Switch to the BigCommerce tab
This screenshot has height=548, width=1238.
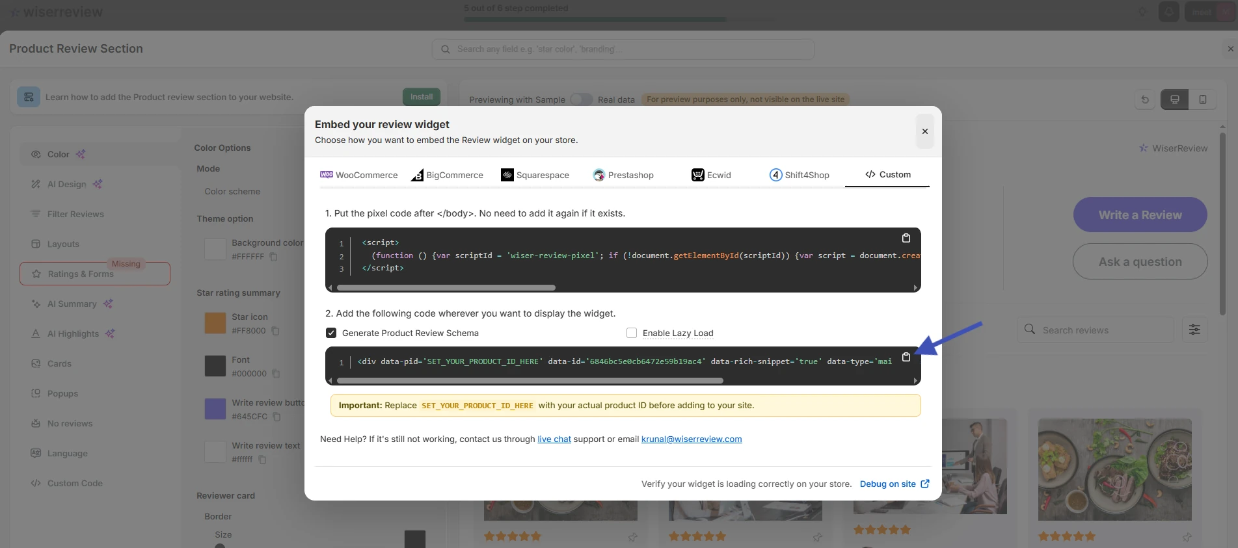(447, 175)
